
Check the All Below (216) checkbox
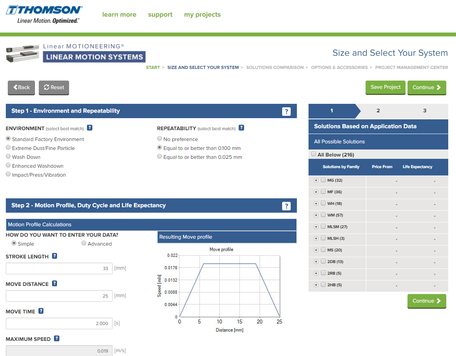314,153
